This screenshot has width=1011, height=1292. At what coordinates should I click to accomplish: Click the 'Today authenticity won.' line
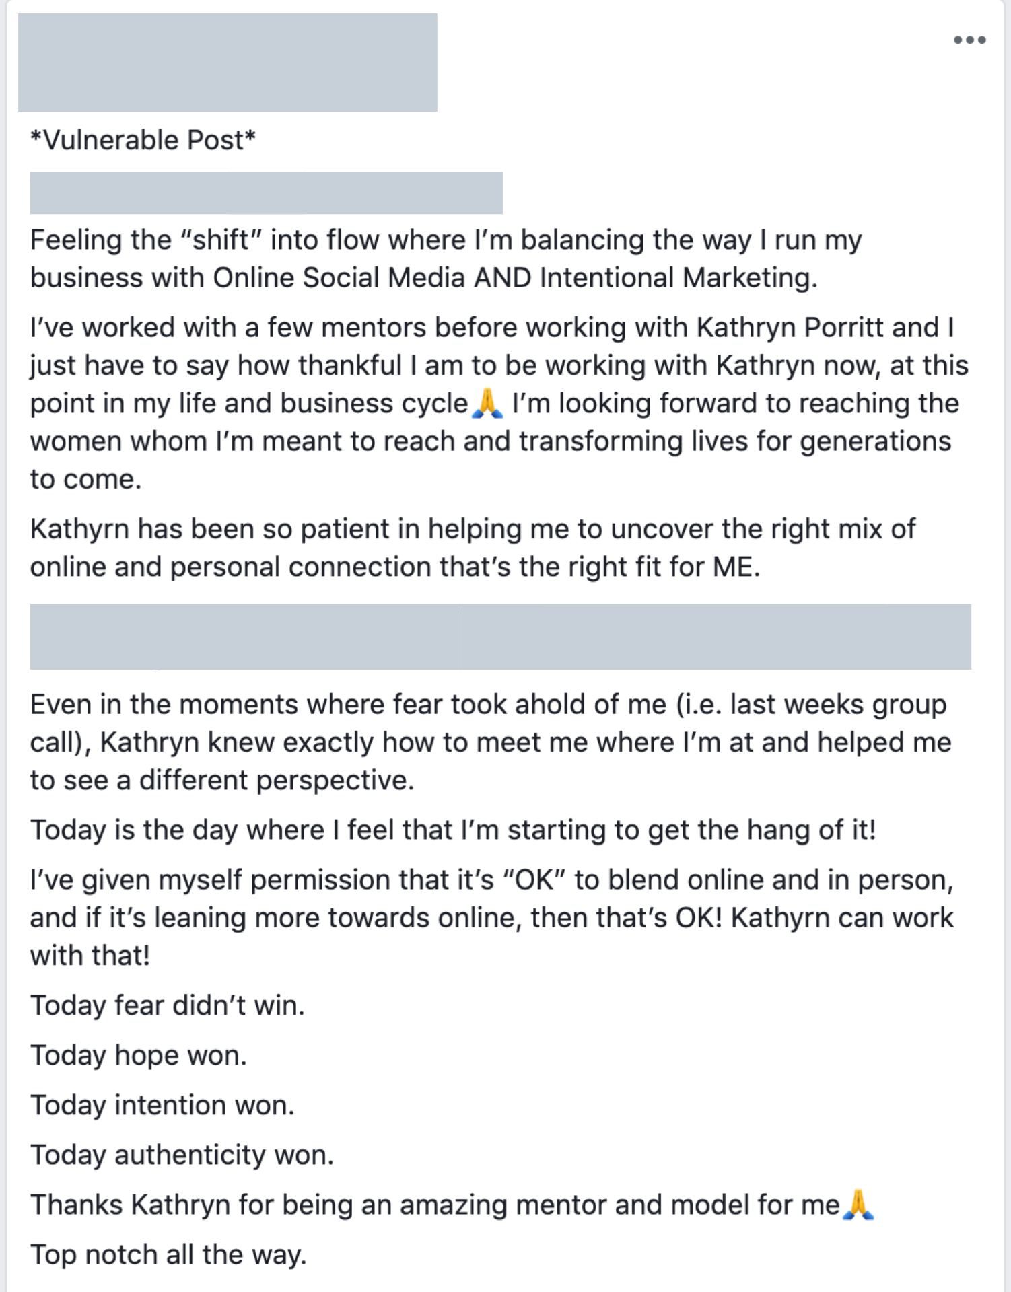coord(182,1155)
